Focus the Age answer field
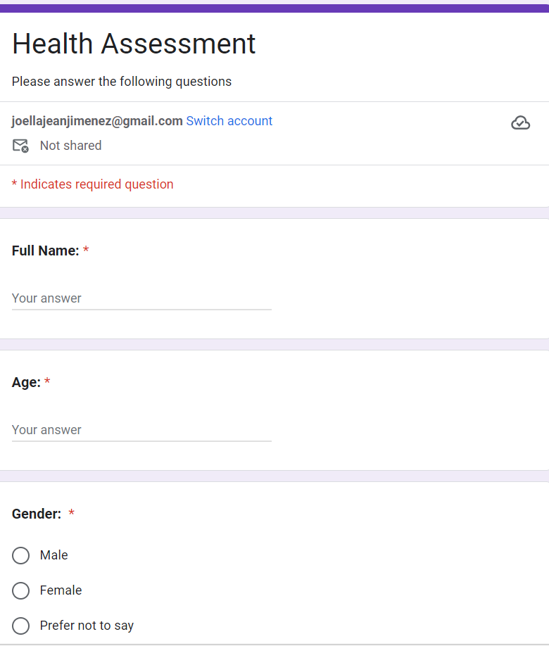 click(141, 430)
